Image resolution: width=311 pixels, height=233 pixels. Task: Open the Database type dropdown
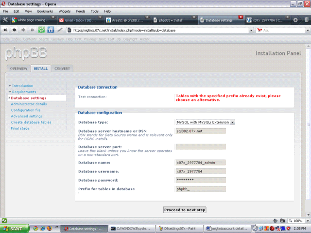(x=205, y=122)
